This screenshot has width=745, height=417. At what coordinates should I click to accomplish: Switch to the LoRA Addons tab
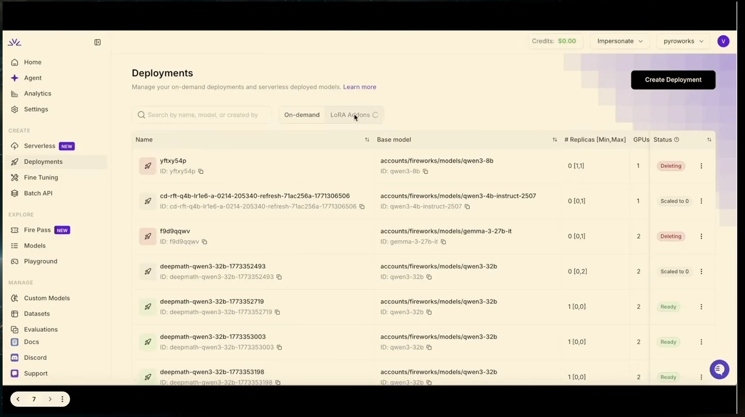[x=354, y=115]
